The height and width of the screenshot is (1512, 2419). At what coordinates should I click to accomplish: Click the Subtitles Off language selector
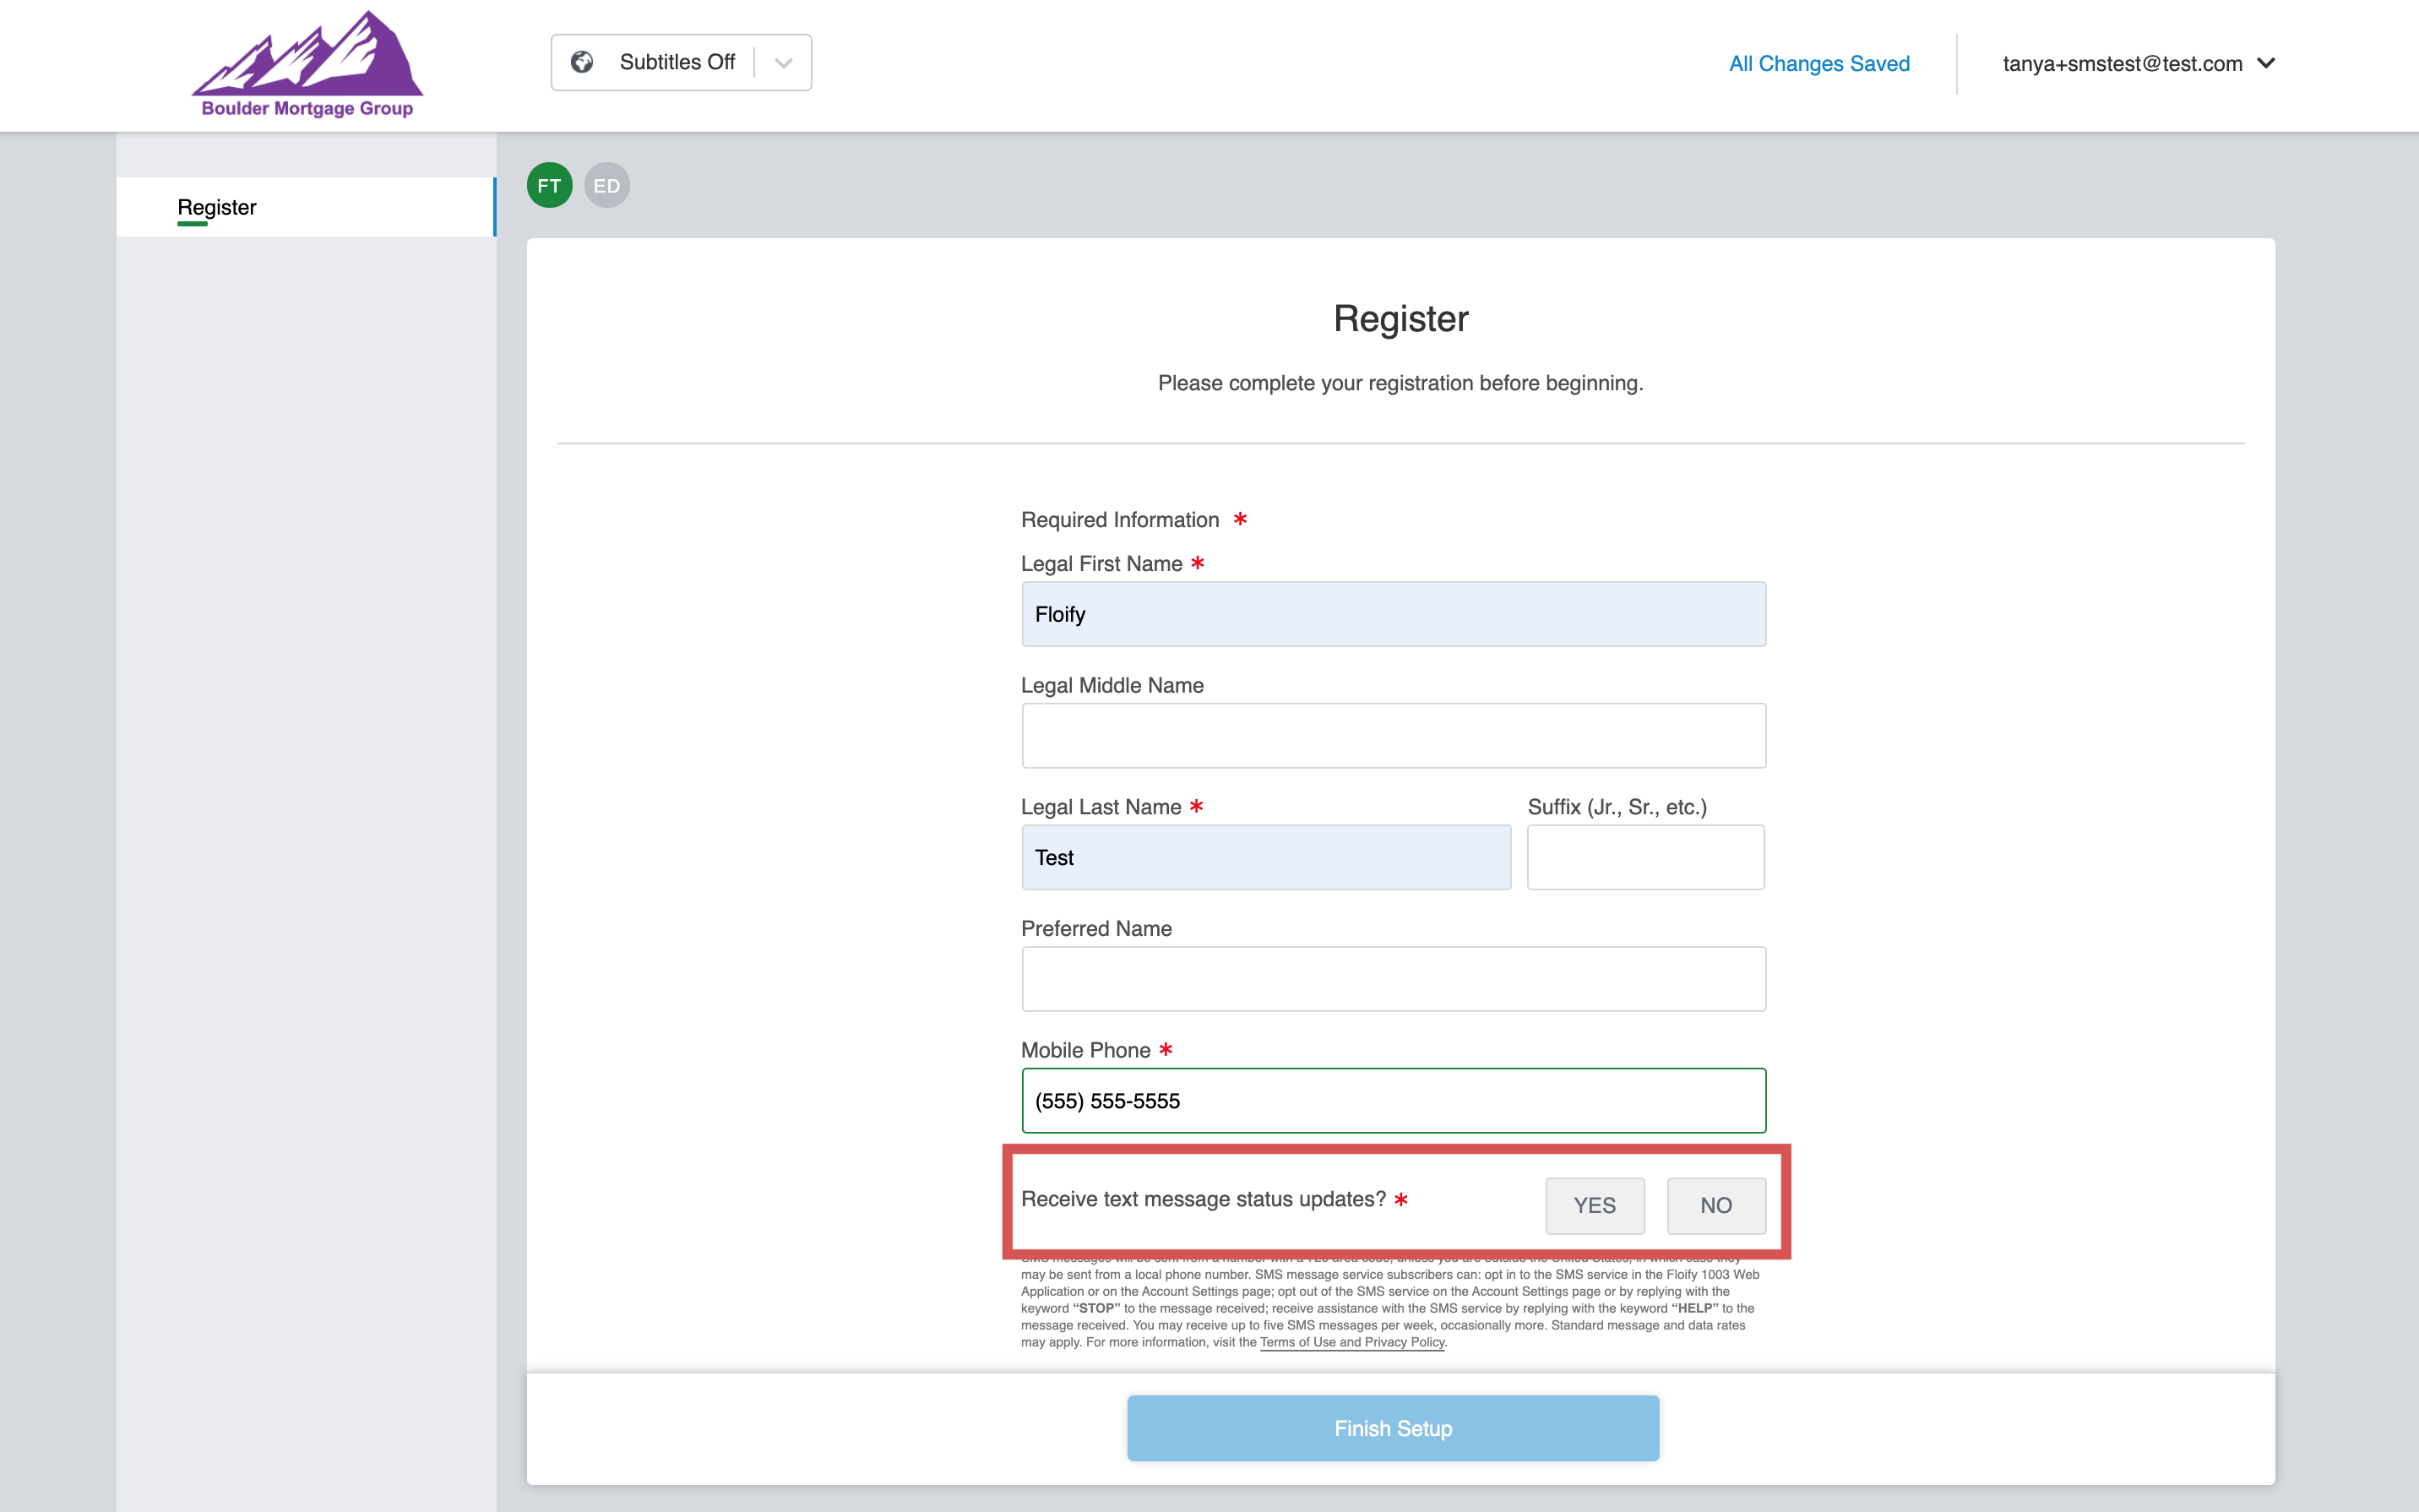677,62
